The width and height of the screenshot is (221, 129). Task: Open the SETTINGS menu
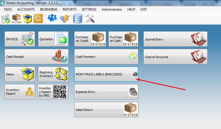(89, 9)
